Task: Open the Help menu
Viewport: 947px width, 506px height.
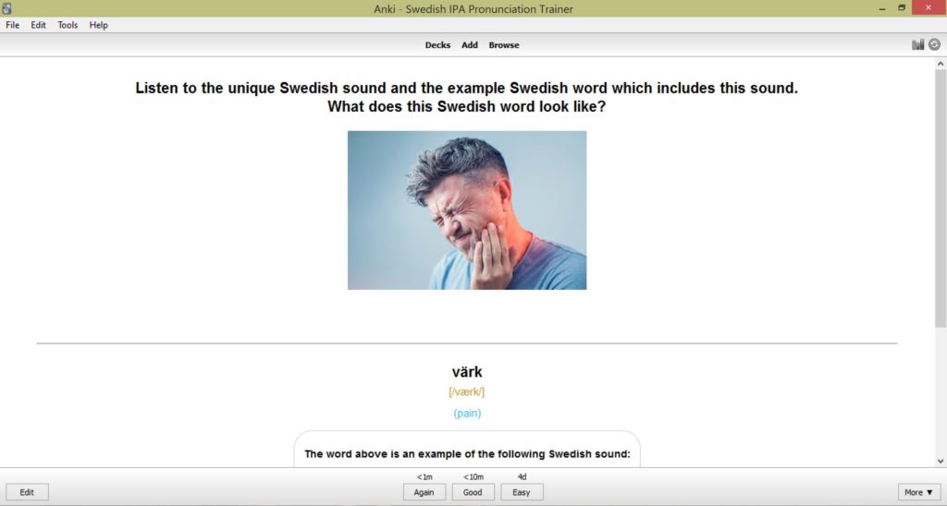Action: (x=98, y=25)
